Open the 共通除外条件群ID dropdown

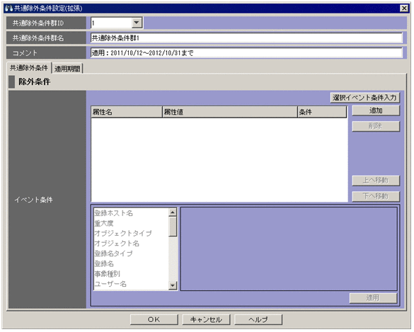coord(137,23)
